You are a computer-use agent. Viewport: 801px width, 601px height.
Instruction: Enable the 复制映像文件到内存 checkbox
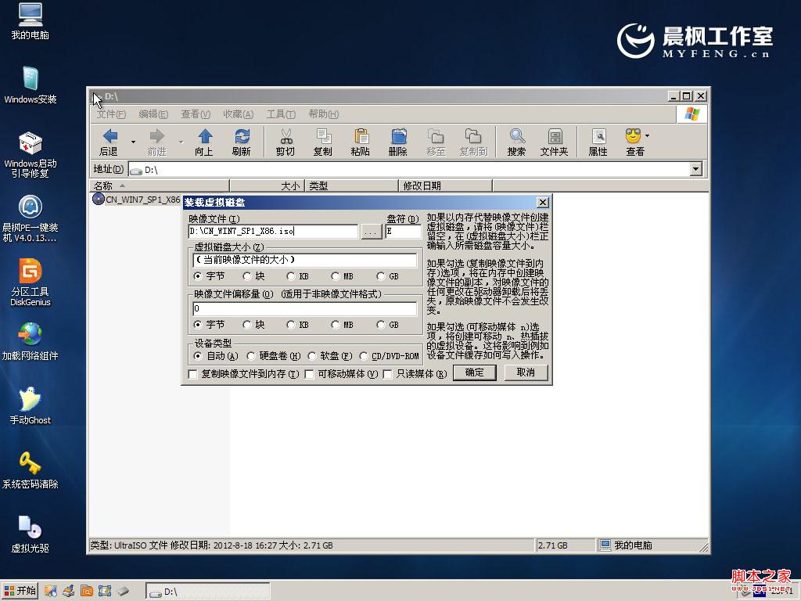pos(192,374)
